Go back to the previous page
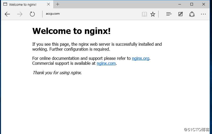Viewport: 212px width, 134px height. [7, 14]
